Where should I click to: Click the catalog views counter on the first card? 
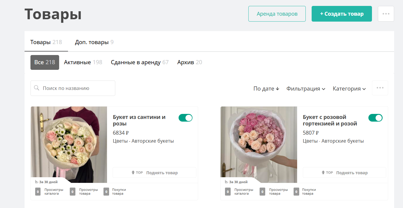pos(38,192)
